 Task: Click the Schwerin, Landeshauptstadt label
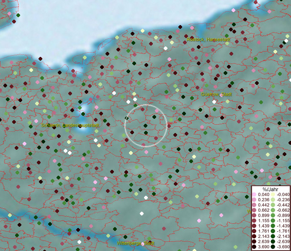70,125
